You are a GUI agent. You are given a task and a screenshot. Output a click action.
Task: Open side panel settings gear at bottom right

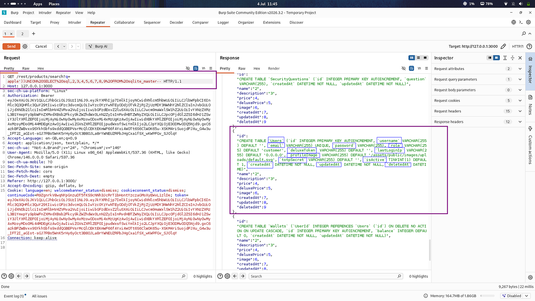[530, 277]
